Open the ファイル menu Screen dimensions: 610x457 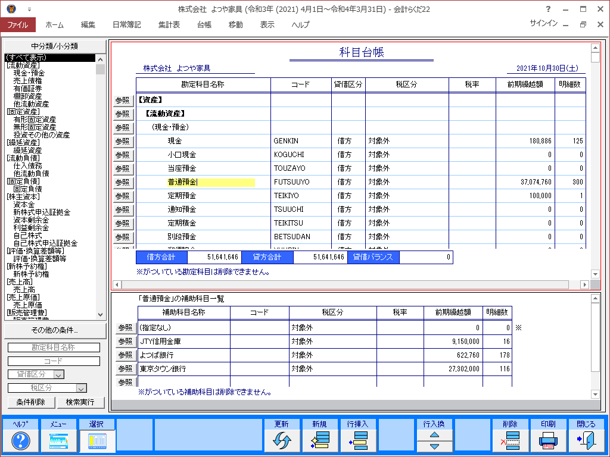18,24
